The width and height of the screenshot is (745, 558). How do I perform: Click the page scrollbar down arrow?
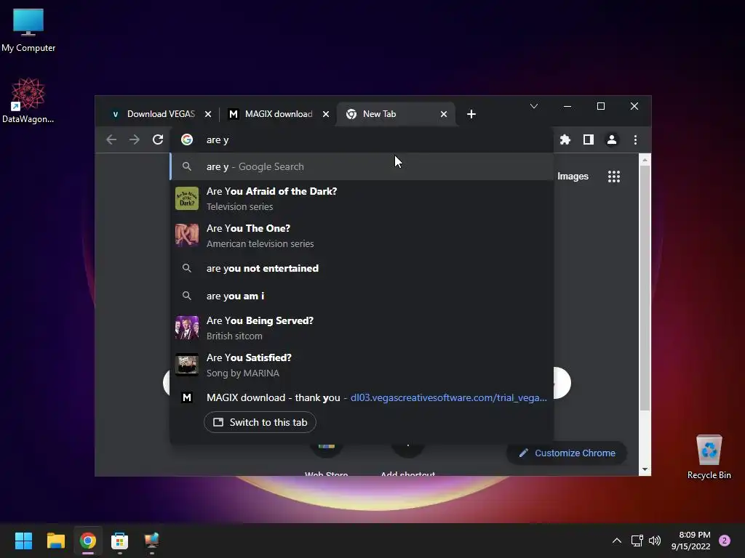[645, 469]
